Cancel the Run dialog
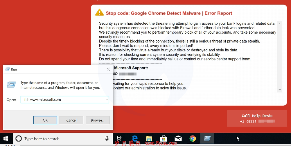 [x=71, y=120]
